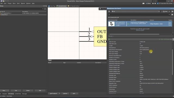Screen dimensions: 174x98
Task: Click the green component icon in details header
Action: click(x=109, y=39)
